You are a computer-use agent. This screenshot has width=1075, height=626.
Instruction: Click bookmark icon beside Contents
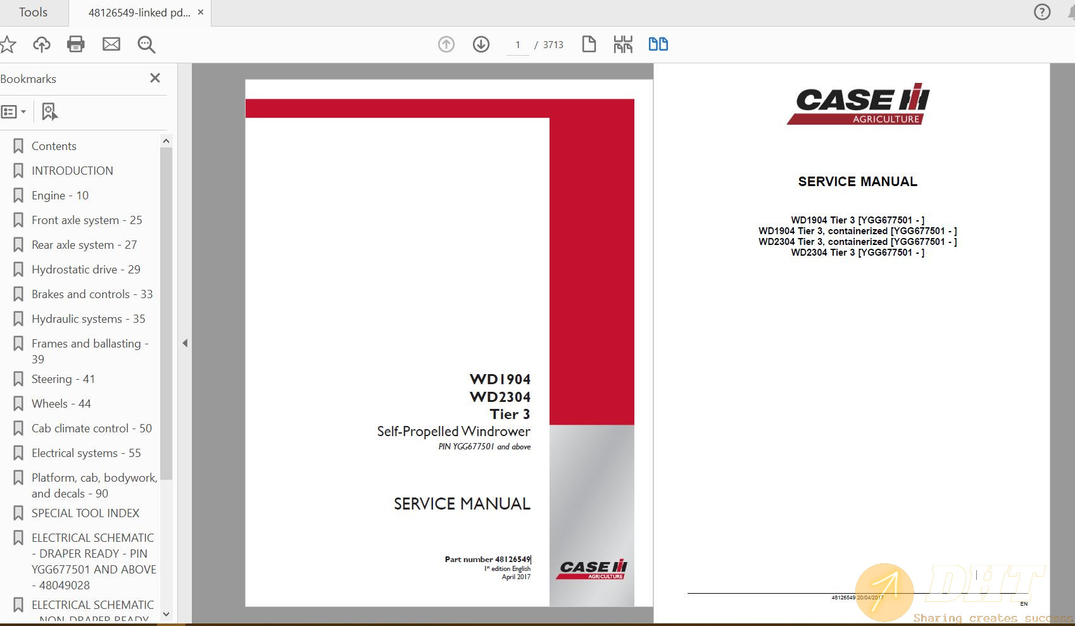pos(18,146)
